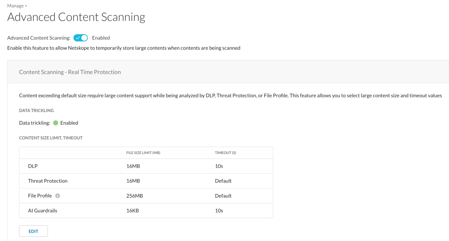Click the Threat Protection Default timeout
Screen dimensions: 449x241
point(223,181)
